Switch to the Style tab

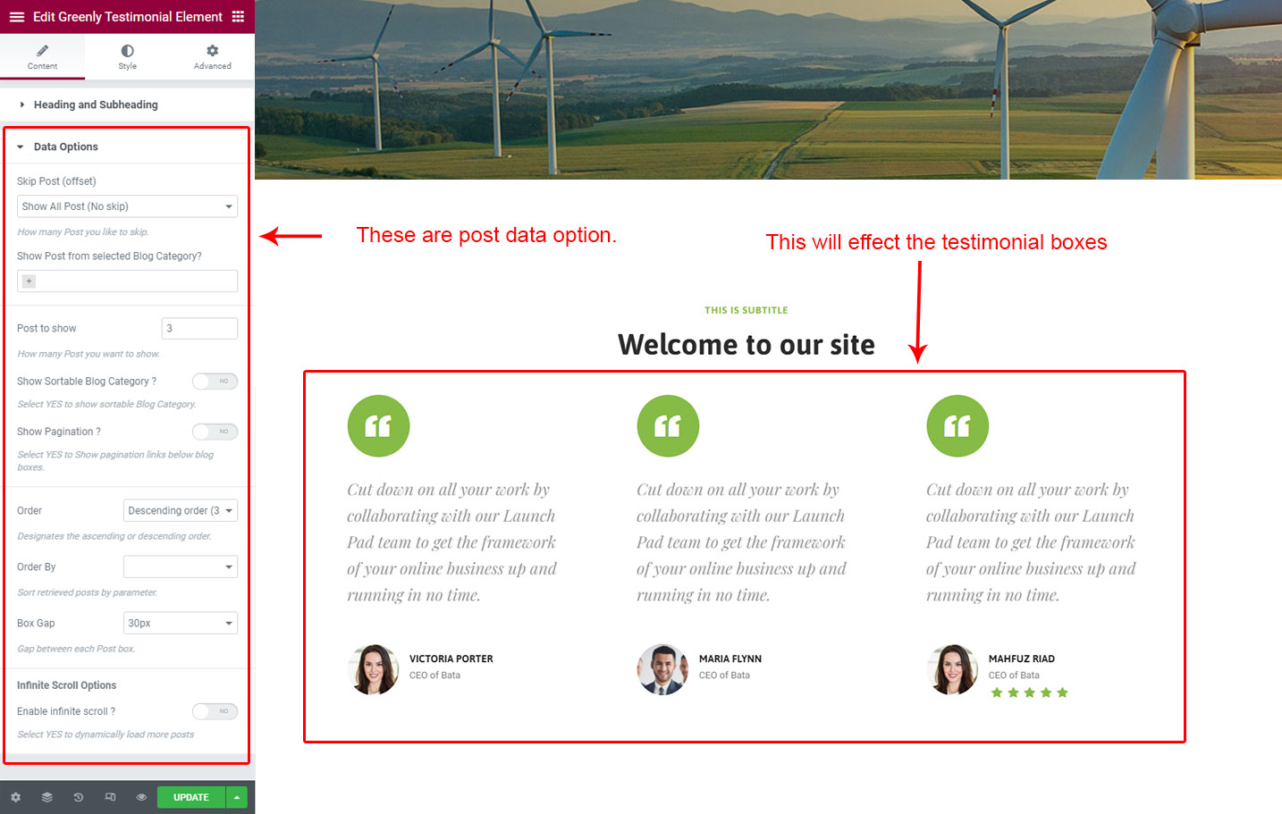pyautogui.click(x=127, y=57)
